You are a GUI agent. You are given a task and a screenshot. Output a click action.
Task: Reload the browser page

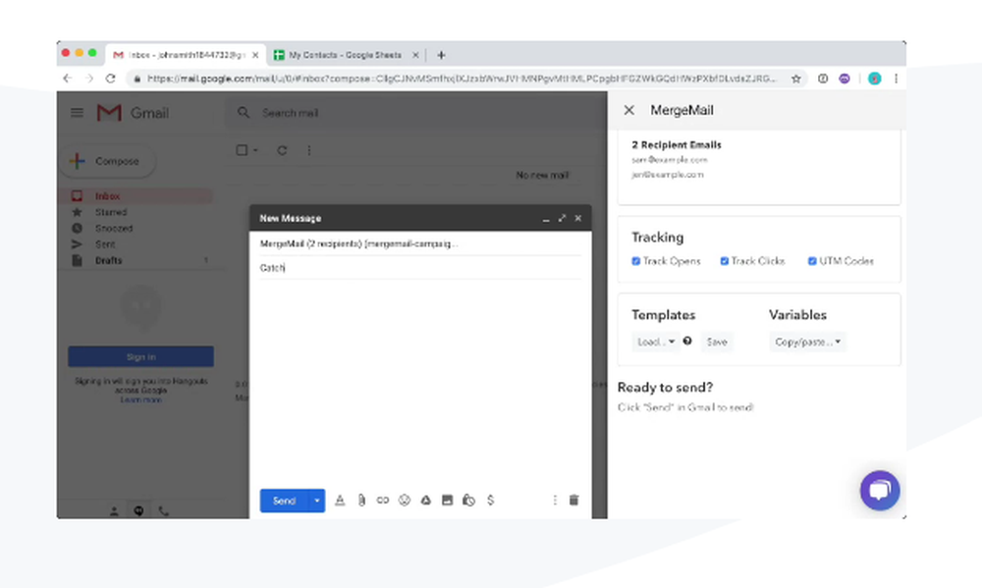(110, 79)
